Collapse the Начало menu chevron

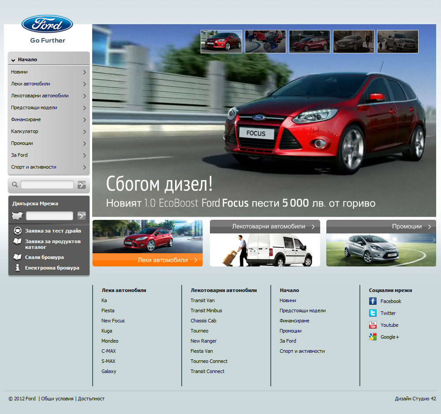(x=13, y=60)
